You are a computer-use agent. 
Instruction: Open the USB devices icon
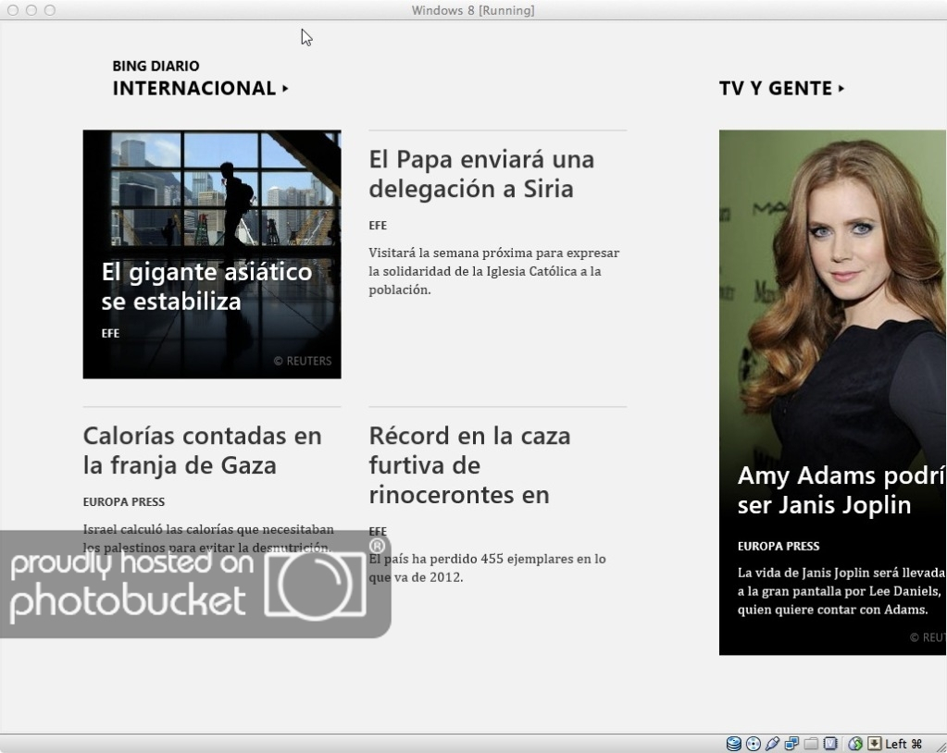click(x=773, y=744)
